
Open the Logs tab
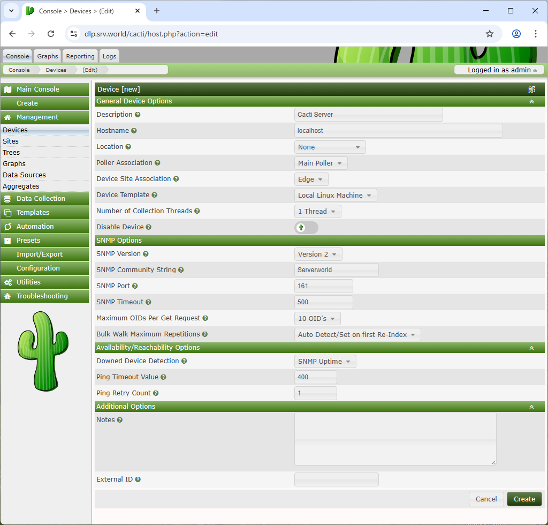pos(109,56)
